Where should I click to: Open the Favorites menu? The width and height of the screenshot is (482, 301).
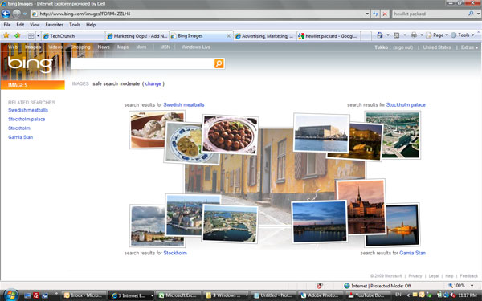(x=54, y=25)
